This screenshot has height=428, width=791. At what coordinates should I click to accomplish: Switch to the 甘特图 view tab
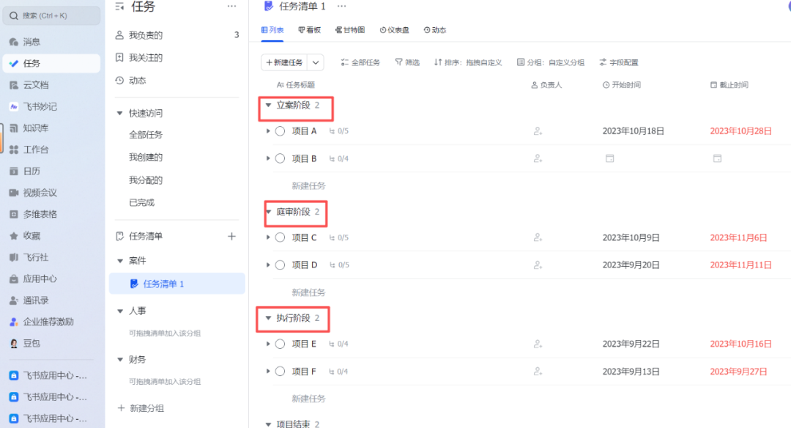pyautogui.click(x=351, y=31)
